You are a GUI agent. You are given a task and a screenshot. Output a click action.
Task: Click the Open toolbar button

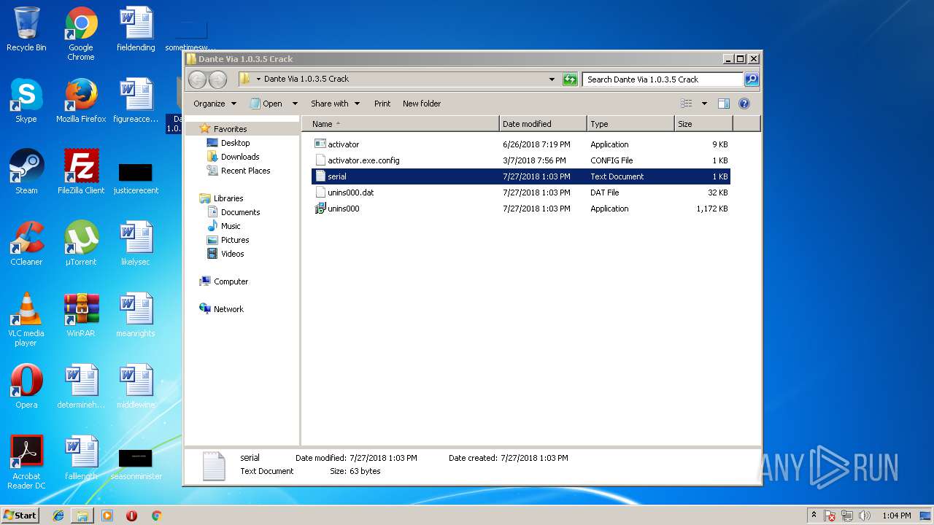click(x=266, y=104)
